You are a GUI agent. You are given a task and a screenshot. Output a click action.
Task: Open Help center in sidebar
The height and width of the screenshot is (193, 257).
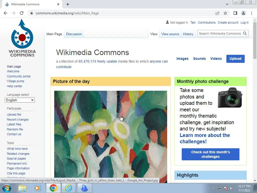pyautogui.click(x=14, y=86)
